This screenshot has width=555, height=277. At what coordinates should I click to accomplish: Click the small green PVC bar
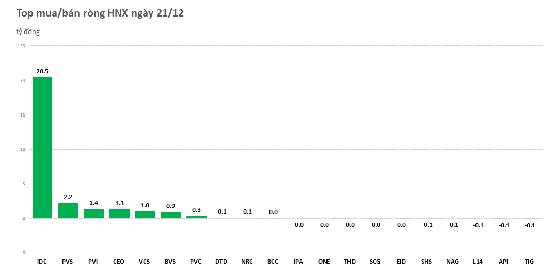coord(196,217)
